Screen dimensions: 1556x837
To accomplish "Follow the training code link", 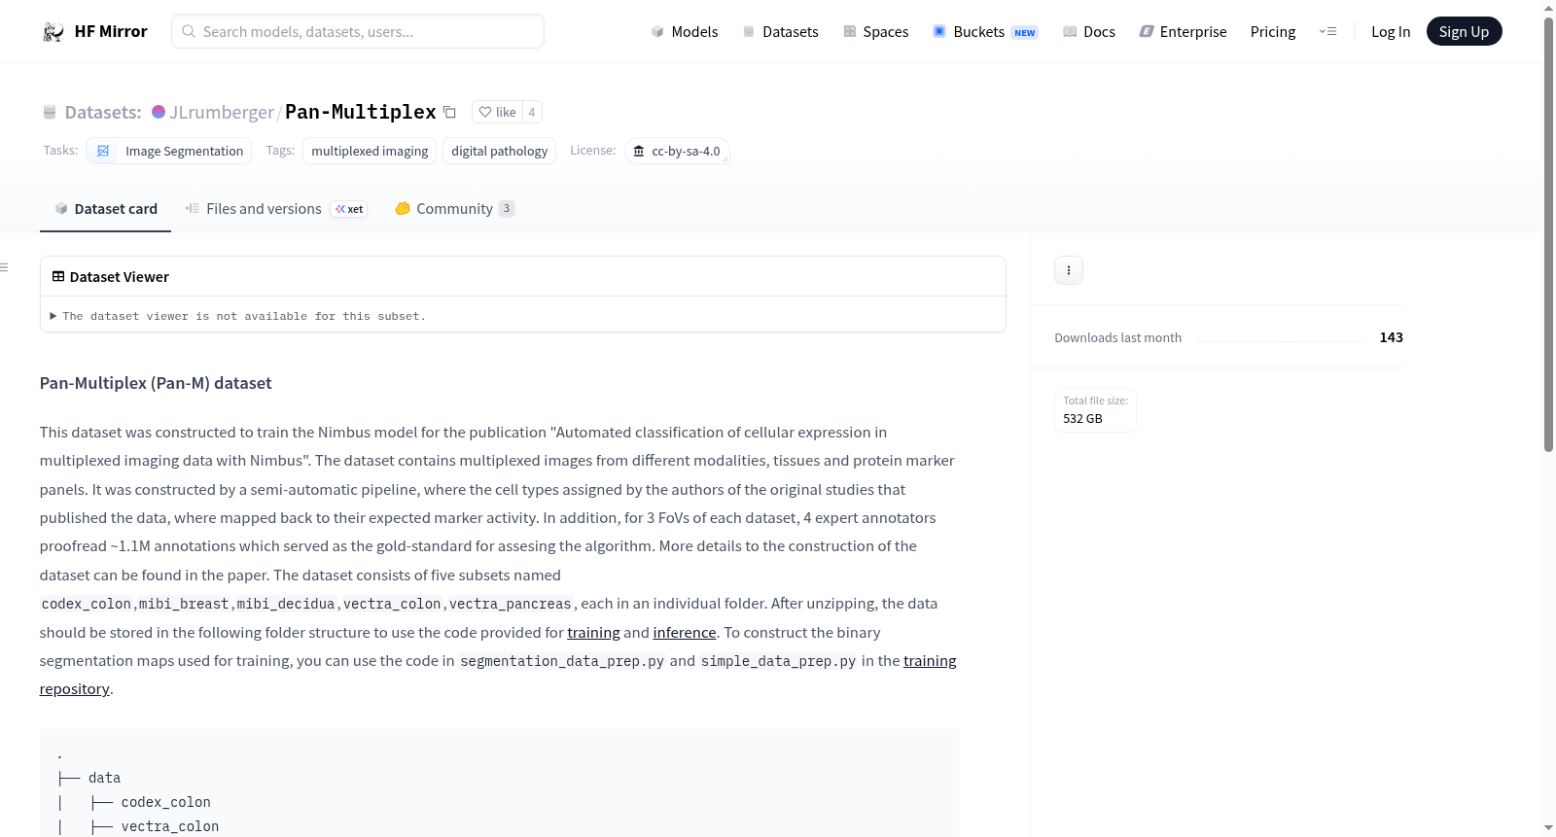I will [x=594, y=633].
